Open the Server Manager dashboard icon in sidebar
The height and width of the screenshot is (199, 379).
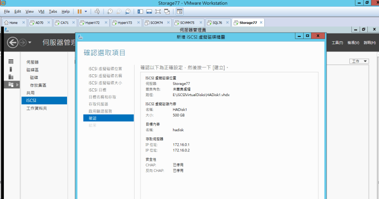click(x=11, y=62)
